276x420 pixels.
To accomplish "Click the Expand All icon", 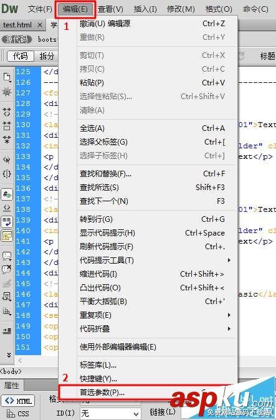I will pos(7,140).
